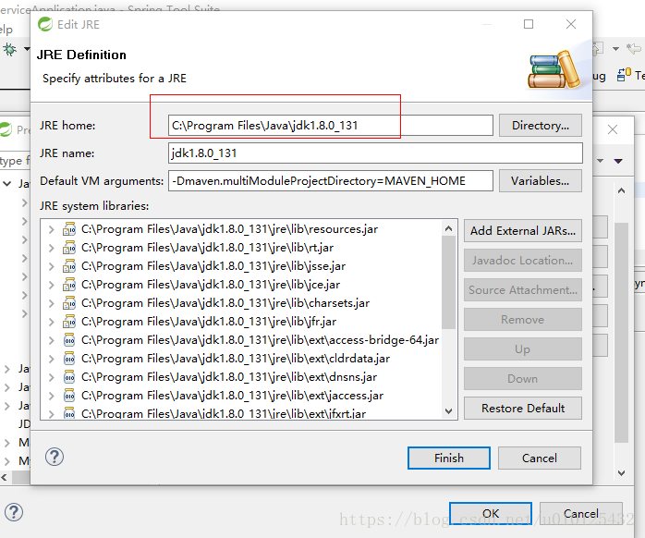The image size is (645, 538).
Task: Focus the JRE home path field
Action: [x=330, y=125]
